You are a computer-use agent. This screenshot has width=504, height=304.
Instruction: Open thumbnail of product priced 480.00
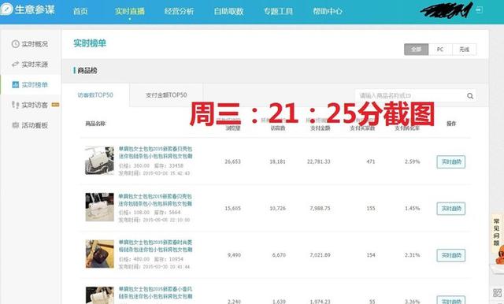100,254
